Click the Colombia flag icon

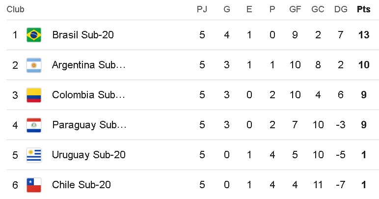click(34, 95)
